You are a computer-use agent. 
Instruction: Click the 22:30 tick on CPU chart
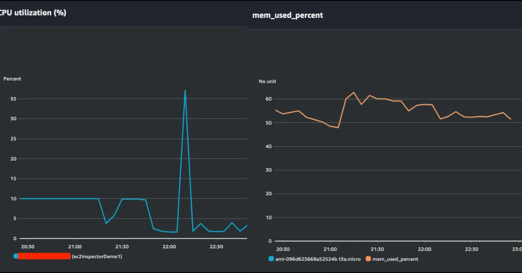coord(216,247)
